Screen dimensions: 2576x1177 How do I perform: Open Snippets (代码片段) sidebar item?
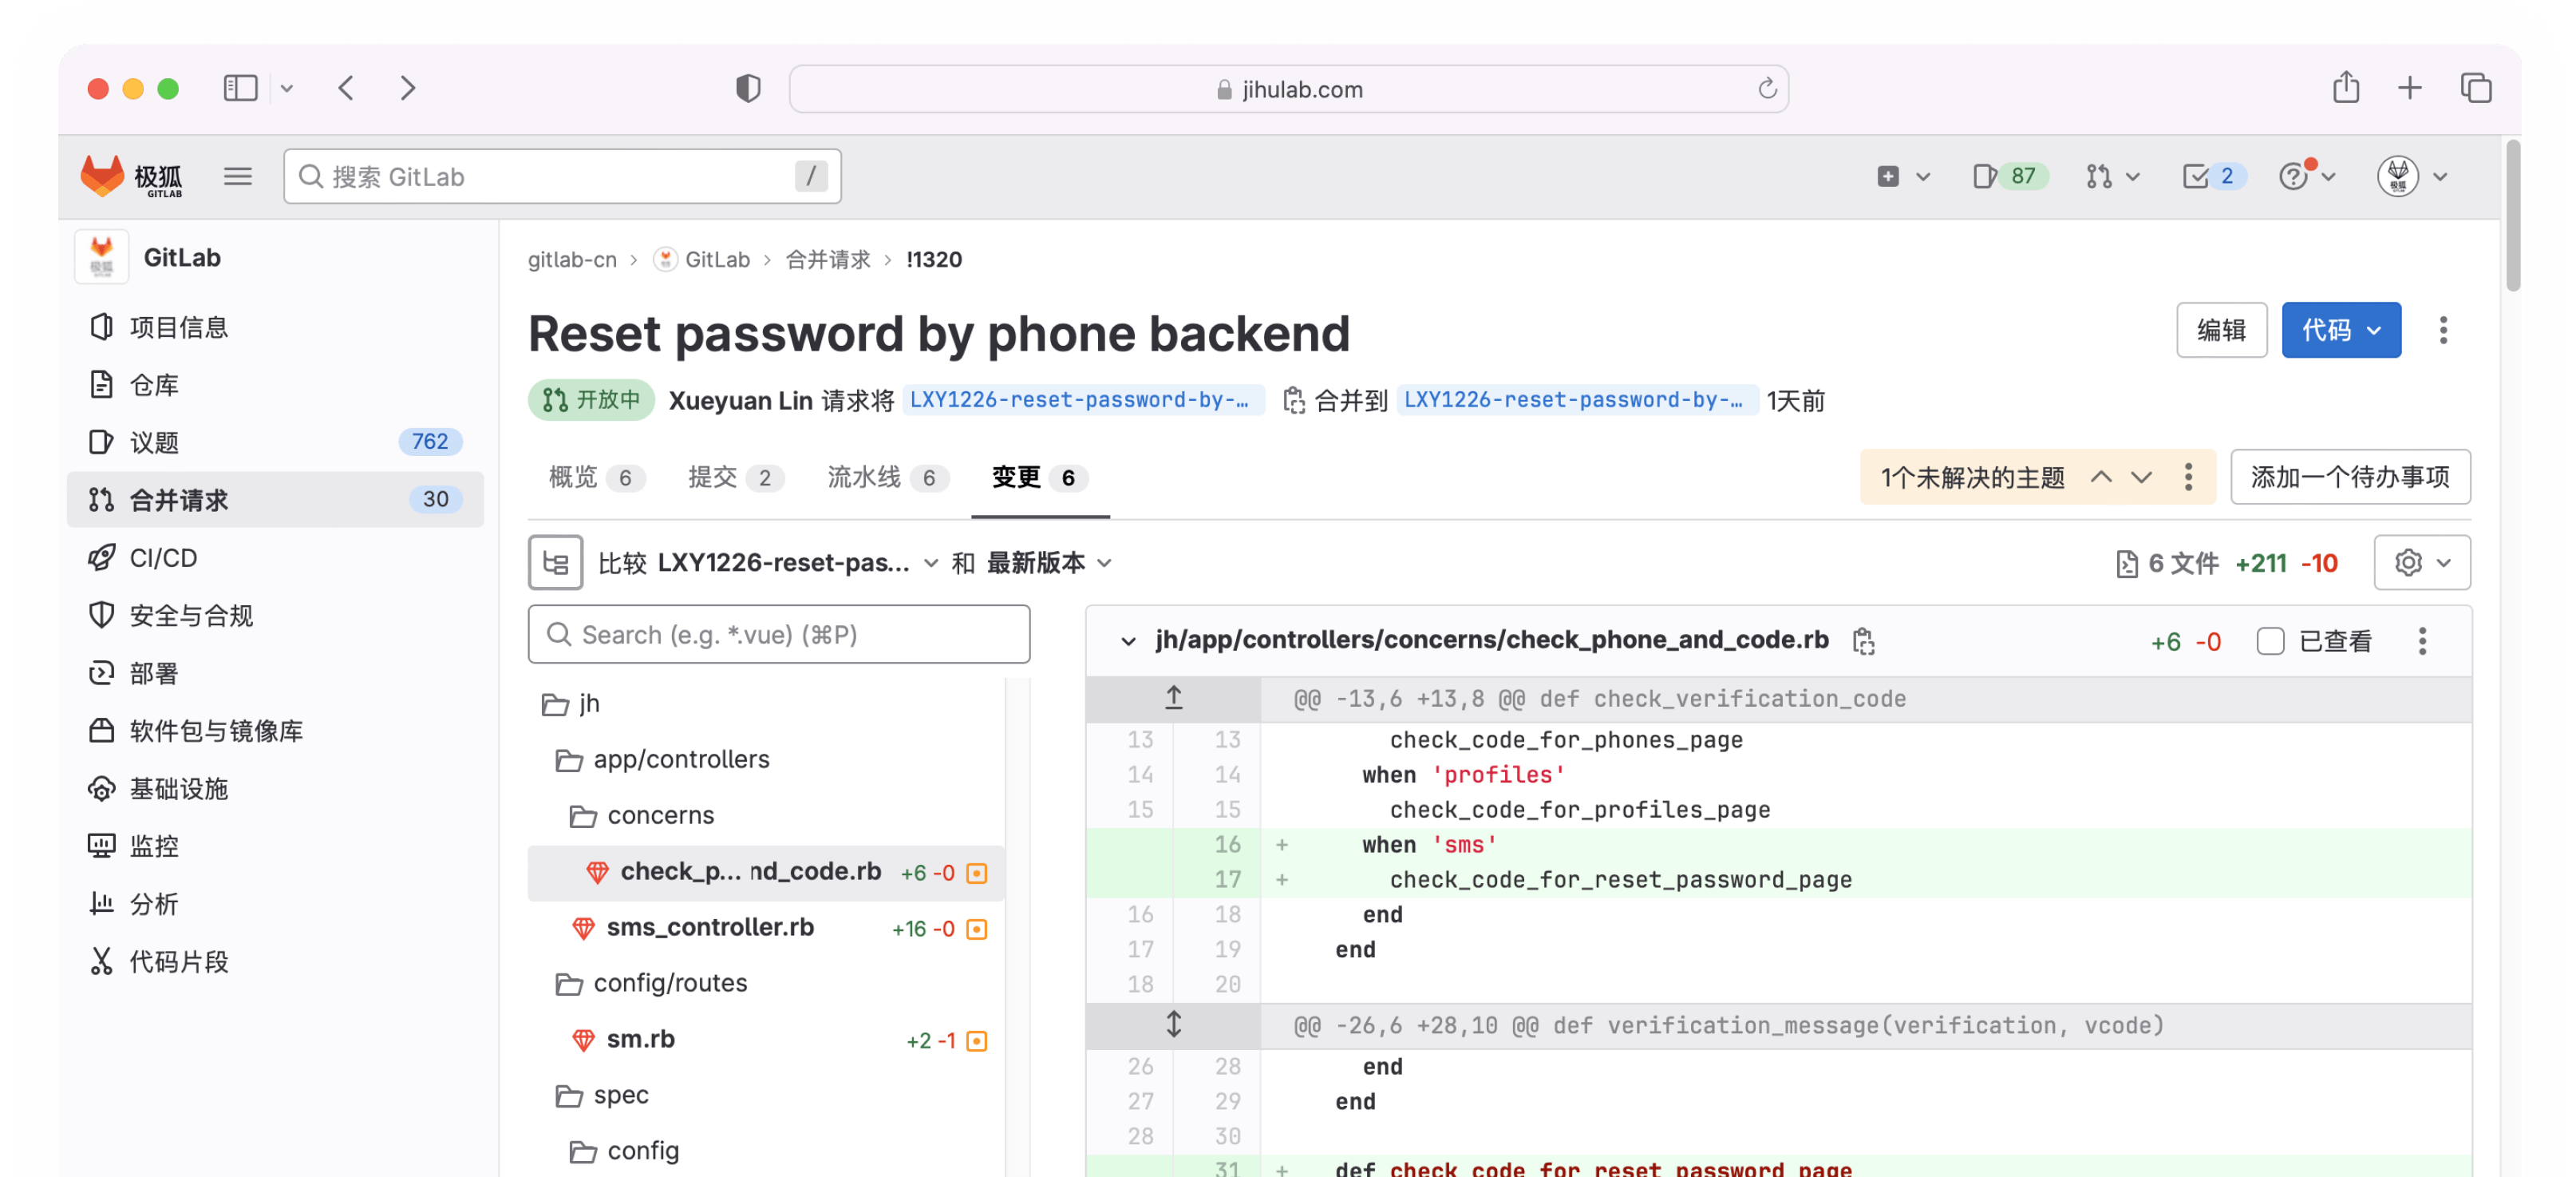tap(274, 962)
